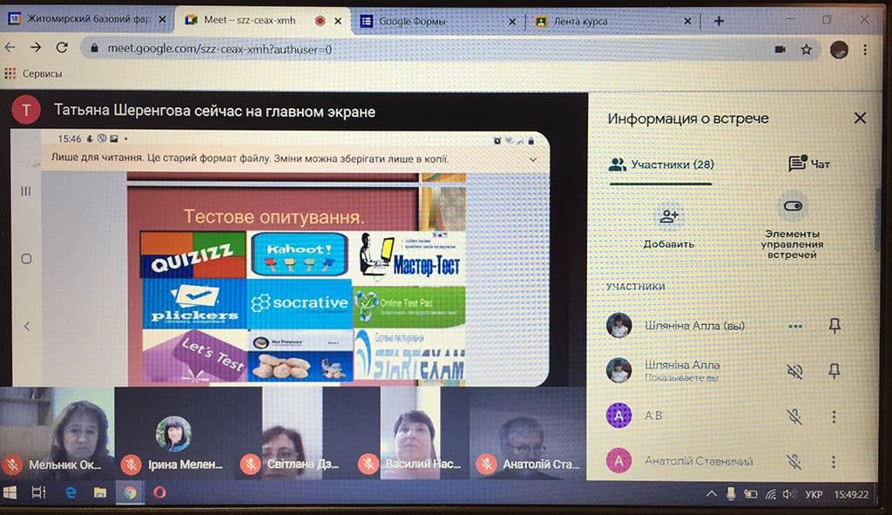Open Элементы управления встречей

point(792,227)
